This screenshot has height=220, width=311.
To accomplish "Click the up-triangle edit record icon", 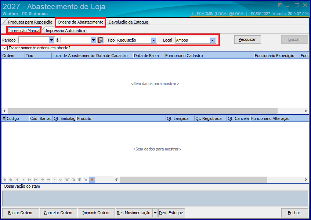I will click(x=55, y=180).
